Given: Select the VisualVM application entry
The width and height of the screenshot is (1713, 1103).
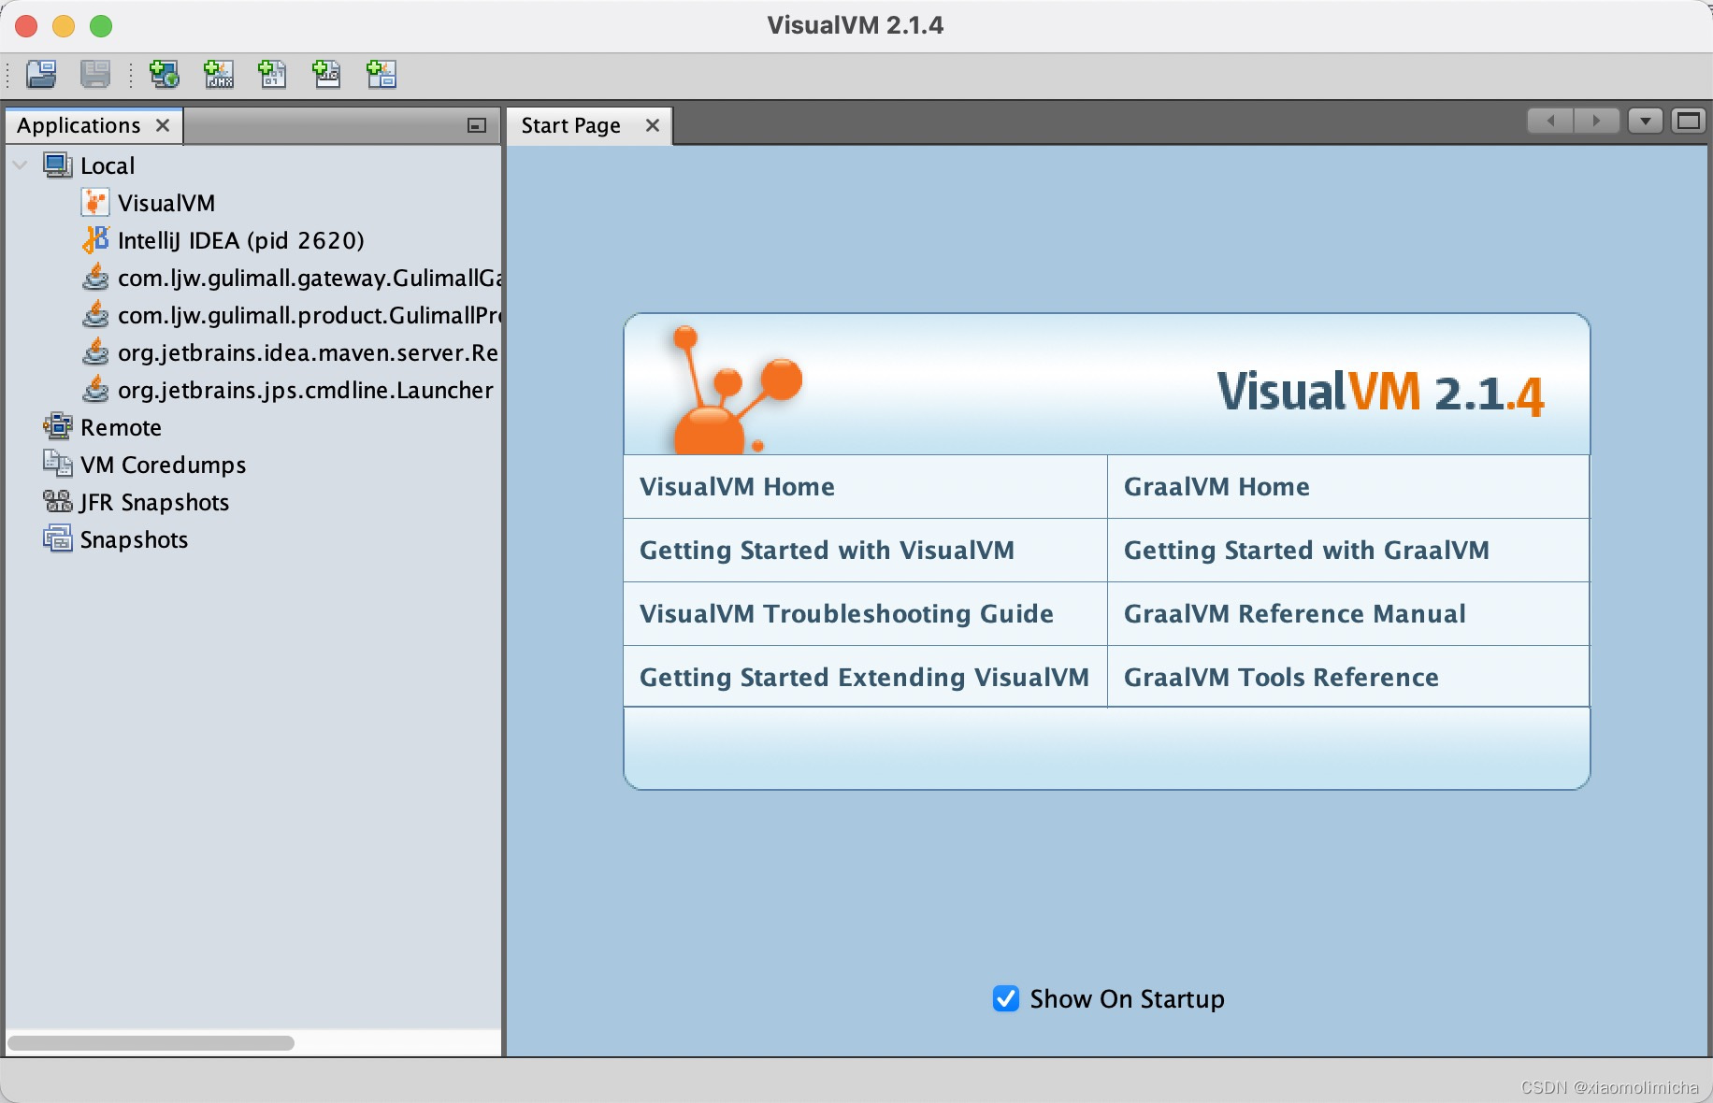Looking at the screenshot, I should tap(166, 203).
